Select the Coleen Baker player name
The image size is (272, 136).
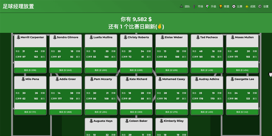coord(138,121)
